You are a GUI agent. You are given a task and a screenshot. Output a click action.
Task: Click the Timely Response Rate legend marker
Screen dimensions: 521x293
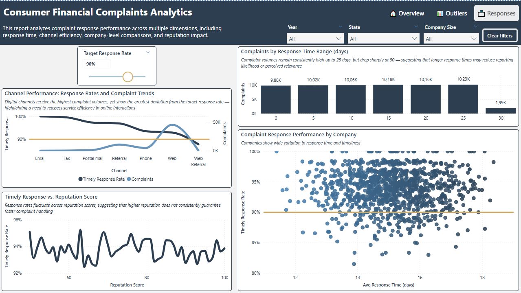pos(80,179)
